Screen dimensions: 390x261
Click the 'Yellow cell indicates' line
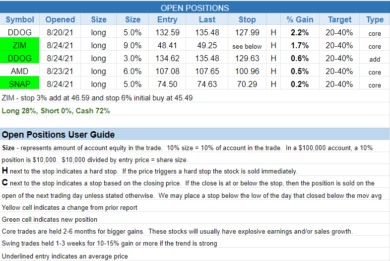[x=69, y=207]
